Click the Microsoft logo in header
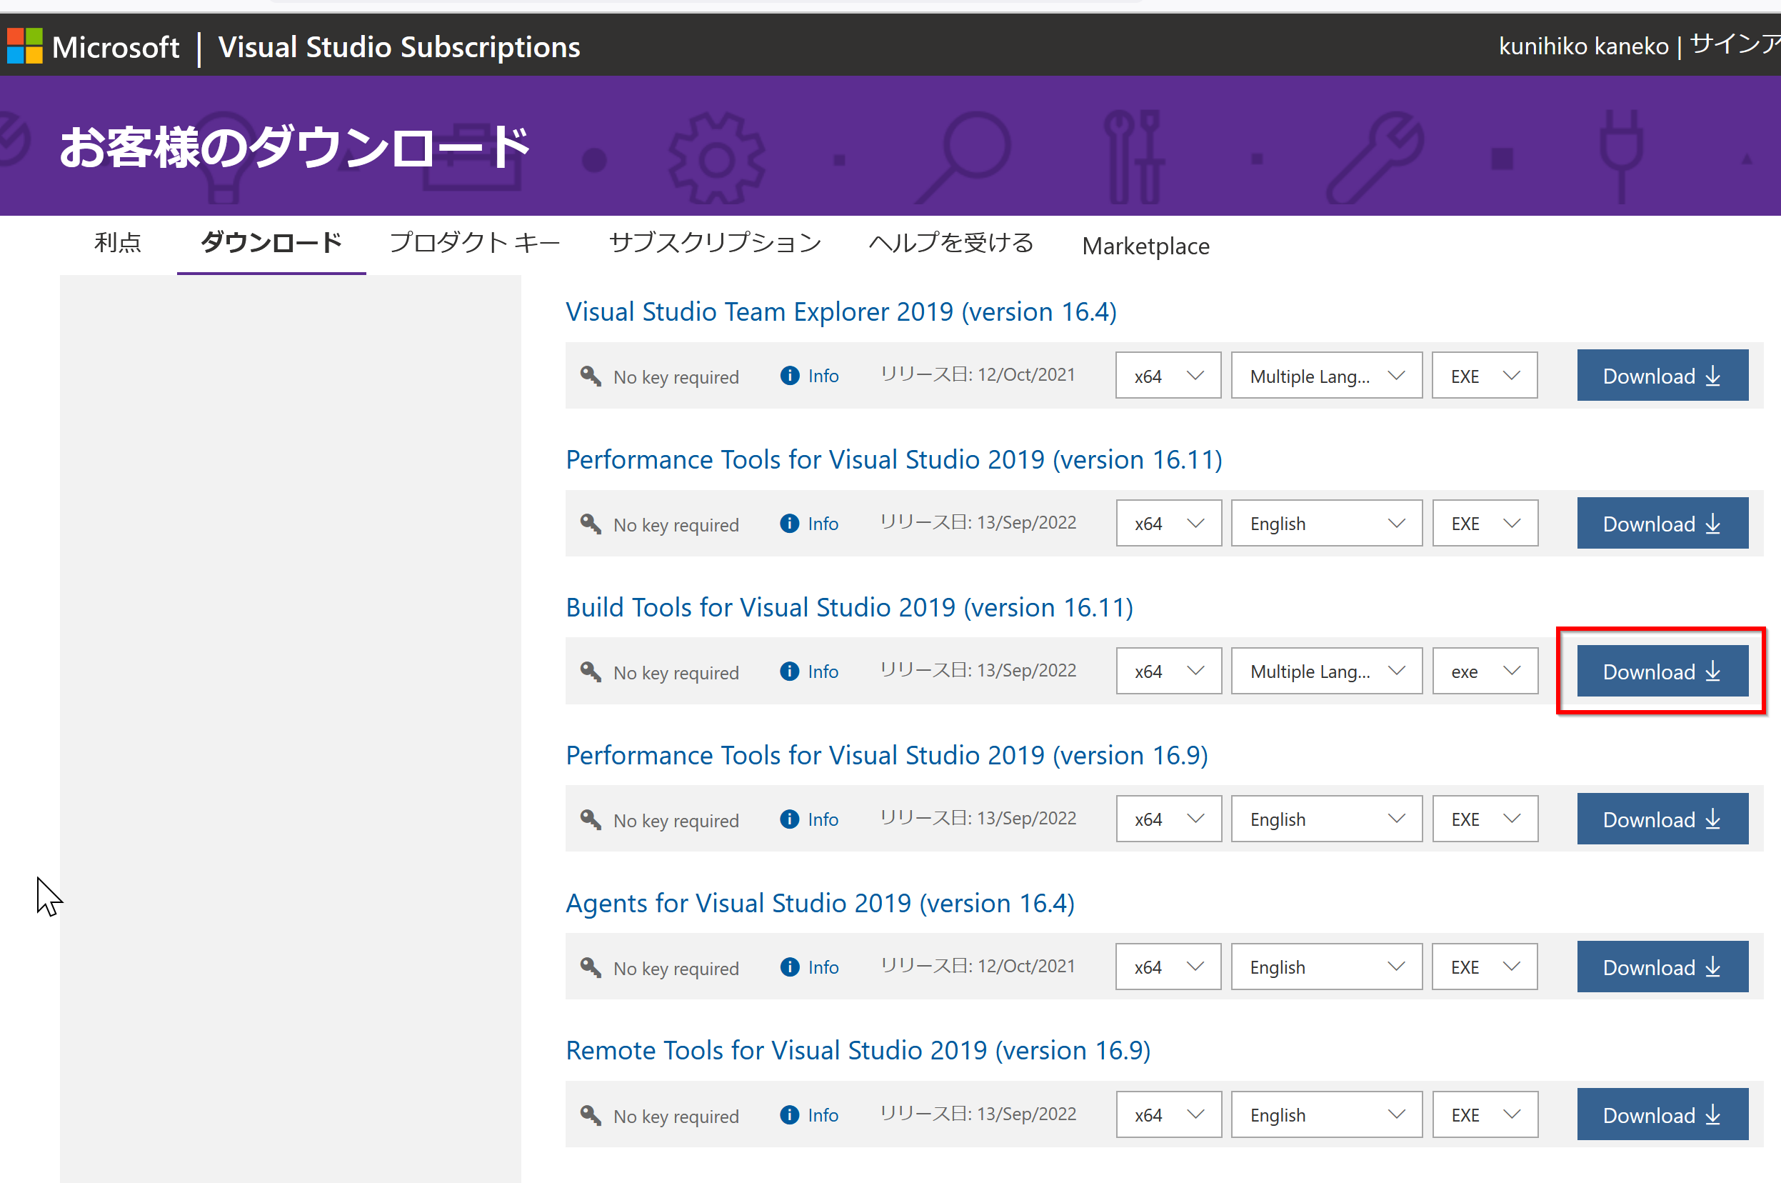This screenshot has height=1183, width=1781. pyautogui.click(x=25, y=46)
